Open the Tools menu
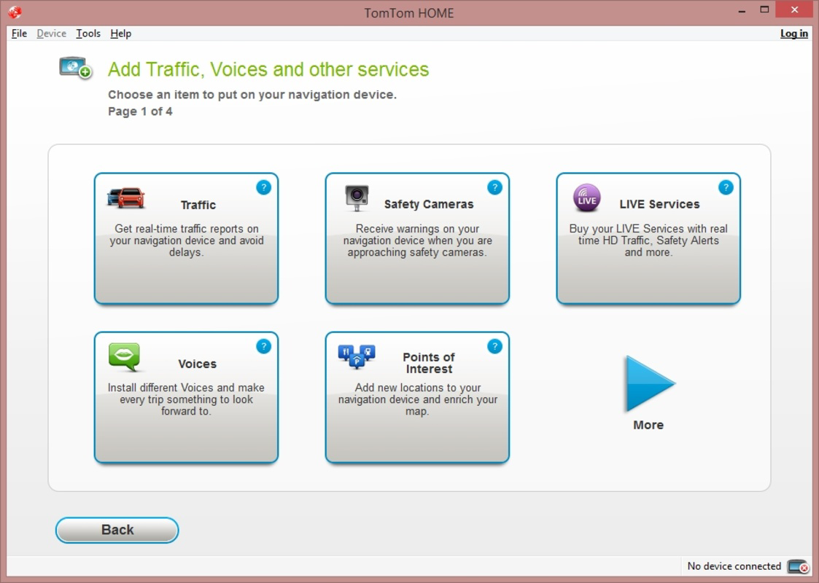Viewport: 819px width, 583px height. (x=88, y=34)
